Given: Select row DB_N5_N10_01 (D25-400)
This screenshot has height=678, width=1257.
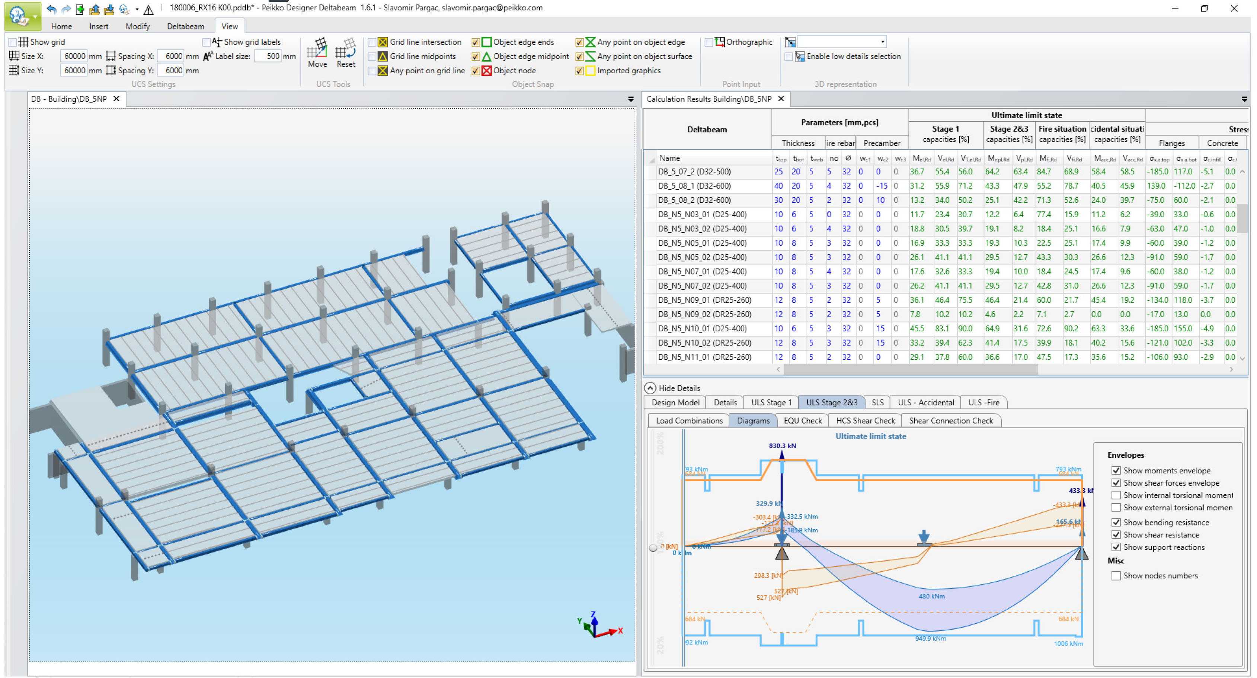Looking at the screenshot, I should pyautogui.click(x=702, y=329).
